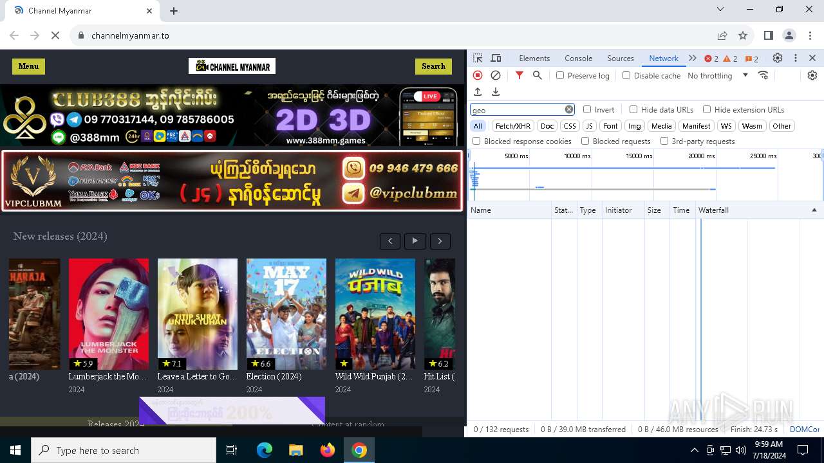Open Lumberjack the Monster title link

click(x=108, y=377)
